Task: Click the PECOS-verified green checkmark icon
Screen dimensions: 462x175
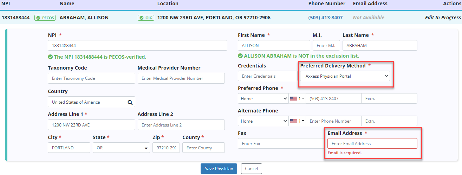Action: point(51,57)
